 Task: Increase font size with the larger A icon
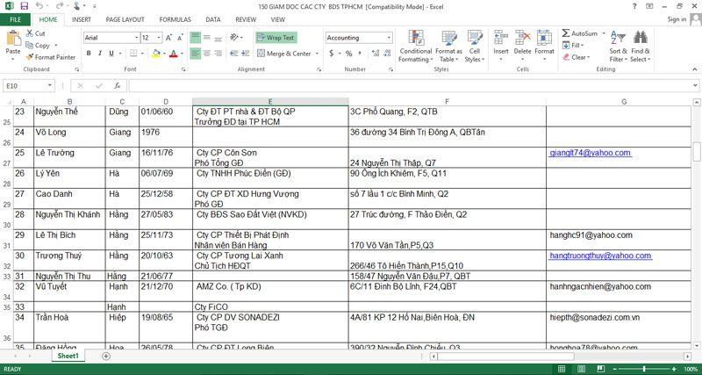coord(168,38)
